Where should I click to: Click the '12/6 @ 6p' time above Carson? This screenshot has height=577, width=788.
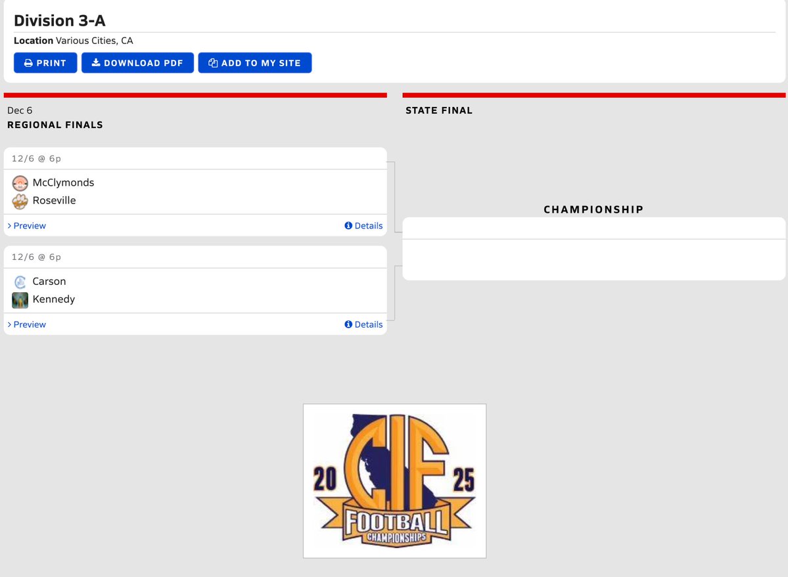pyautogui.click(x=36, y=257)
